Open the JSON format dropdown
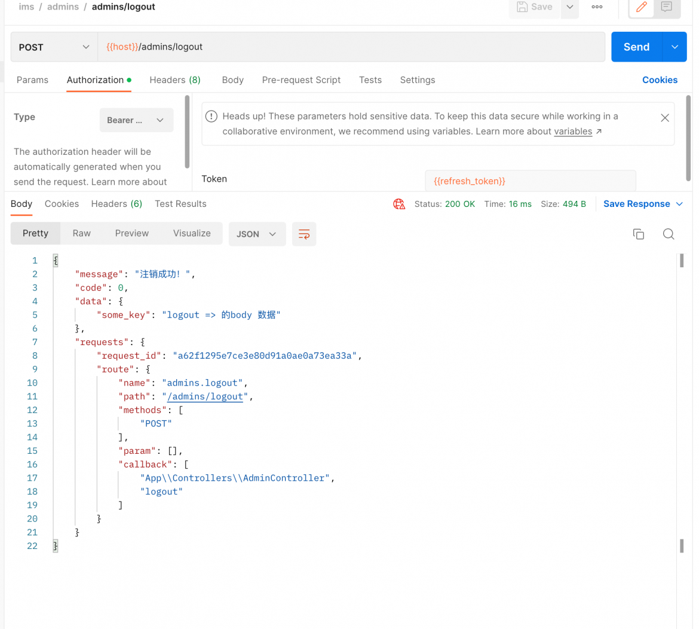Image resolution: width=699 pixels, height=629 pixels. [257, 234]
